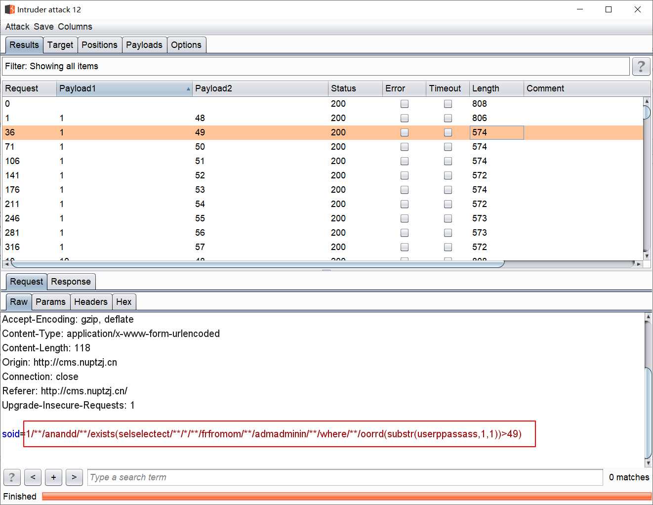Click the Referer header line
This screenshot has width=653, height=505.
65,391
